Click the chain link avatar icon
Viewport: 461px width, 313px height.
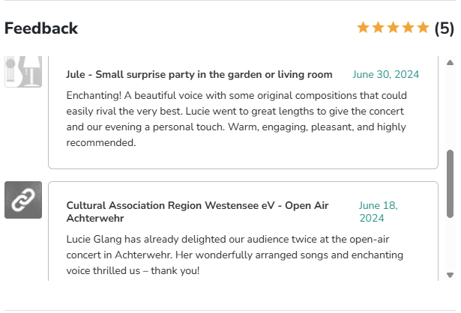tap(23, 200)
